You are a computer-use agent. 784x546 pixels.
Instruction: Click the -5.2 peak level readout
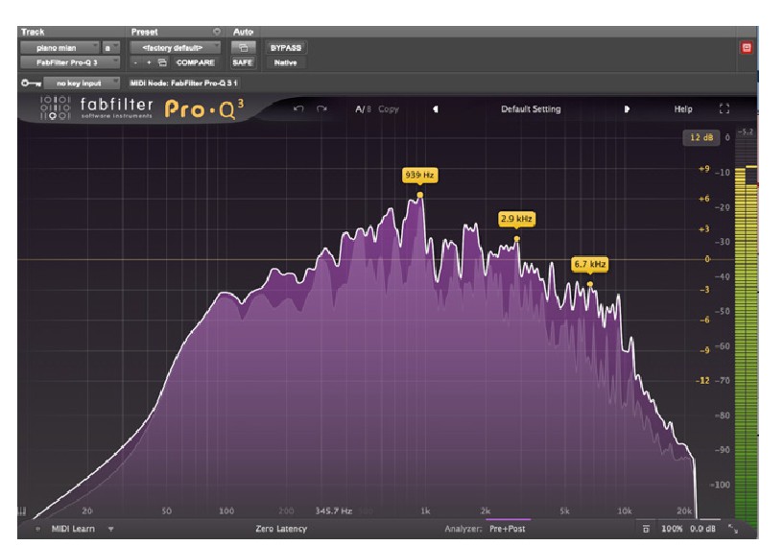[746, 131]
